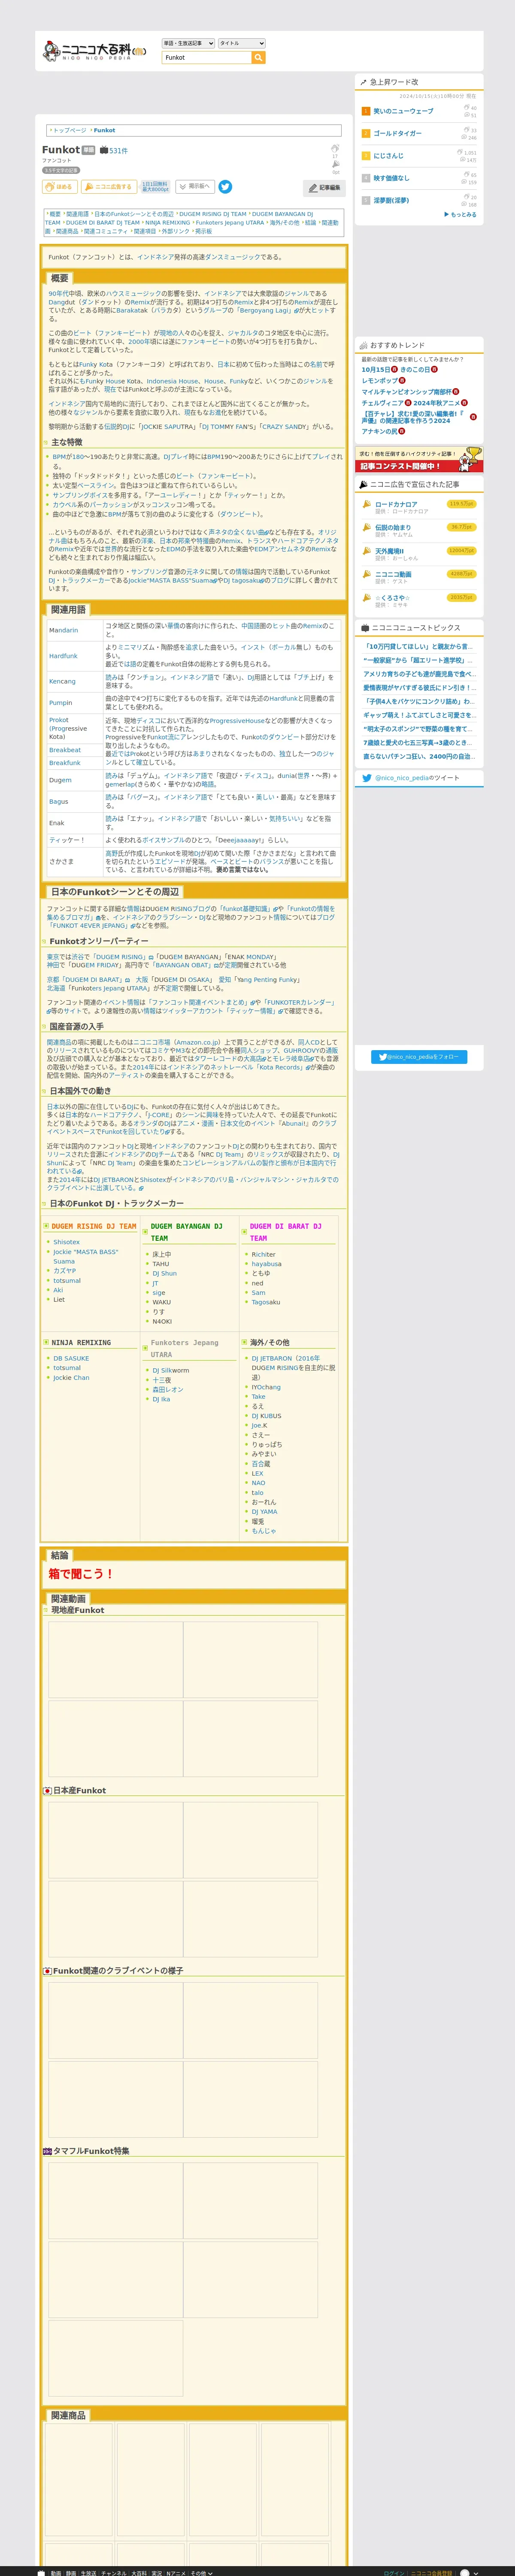Open DJ JETBARON link under 海外/その他

coord(273,1359)
